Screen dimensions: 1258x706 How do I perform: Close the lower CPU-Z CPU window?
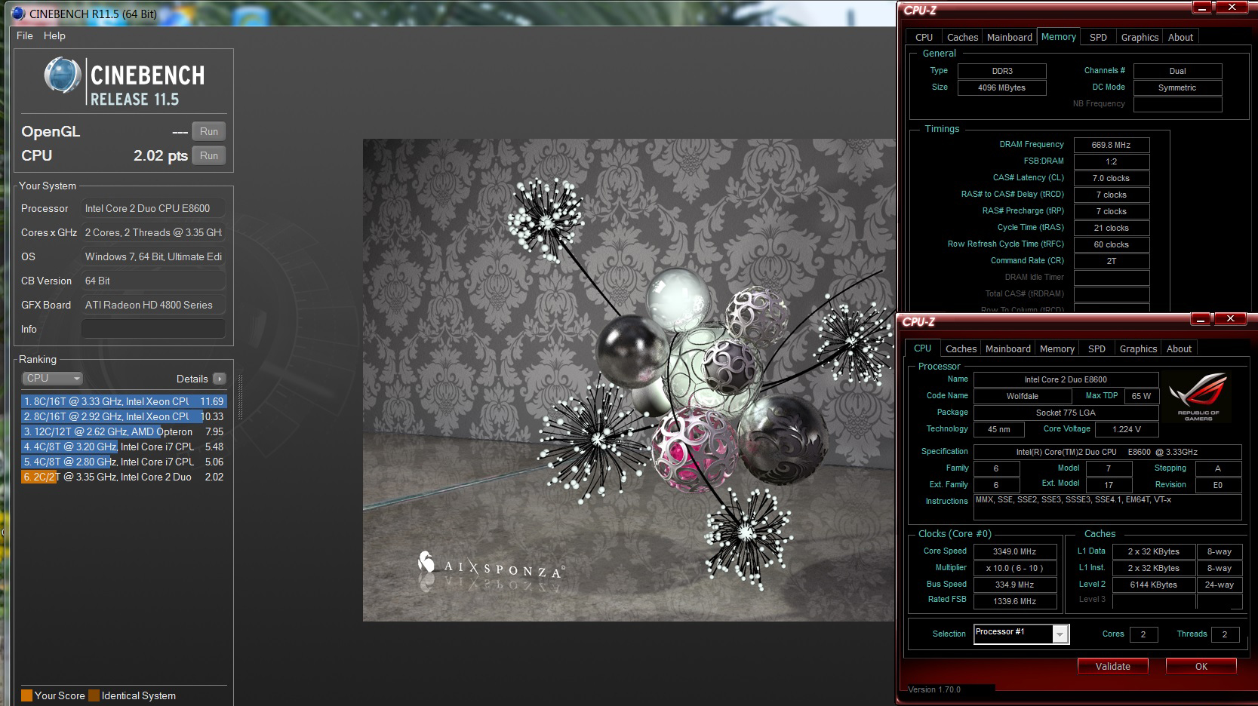[x=1230, y=319]
